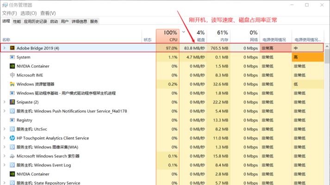Switch to the 应用历史记录 tab
This screenshot has width=330, height=185.
pos(35,21)
